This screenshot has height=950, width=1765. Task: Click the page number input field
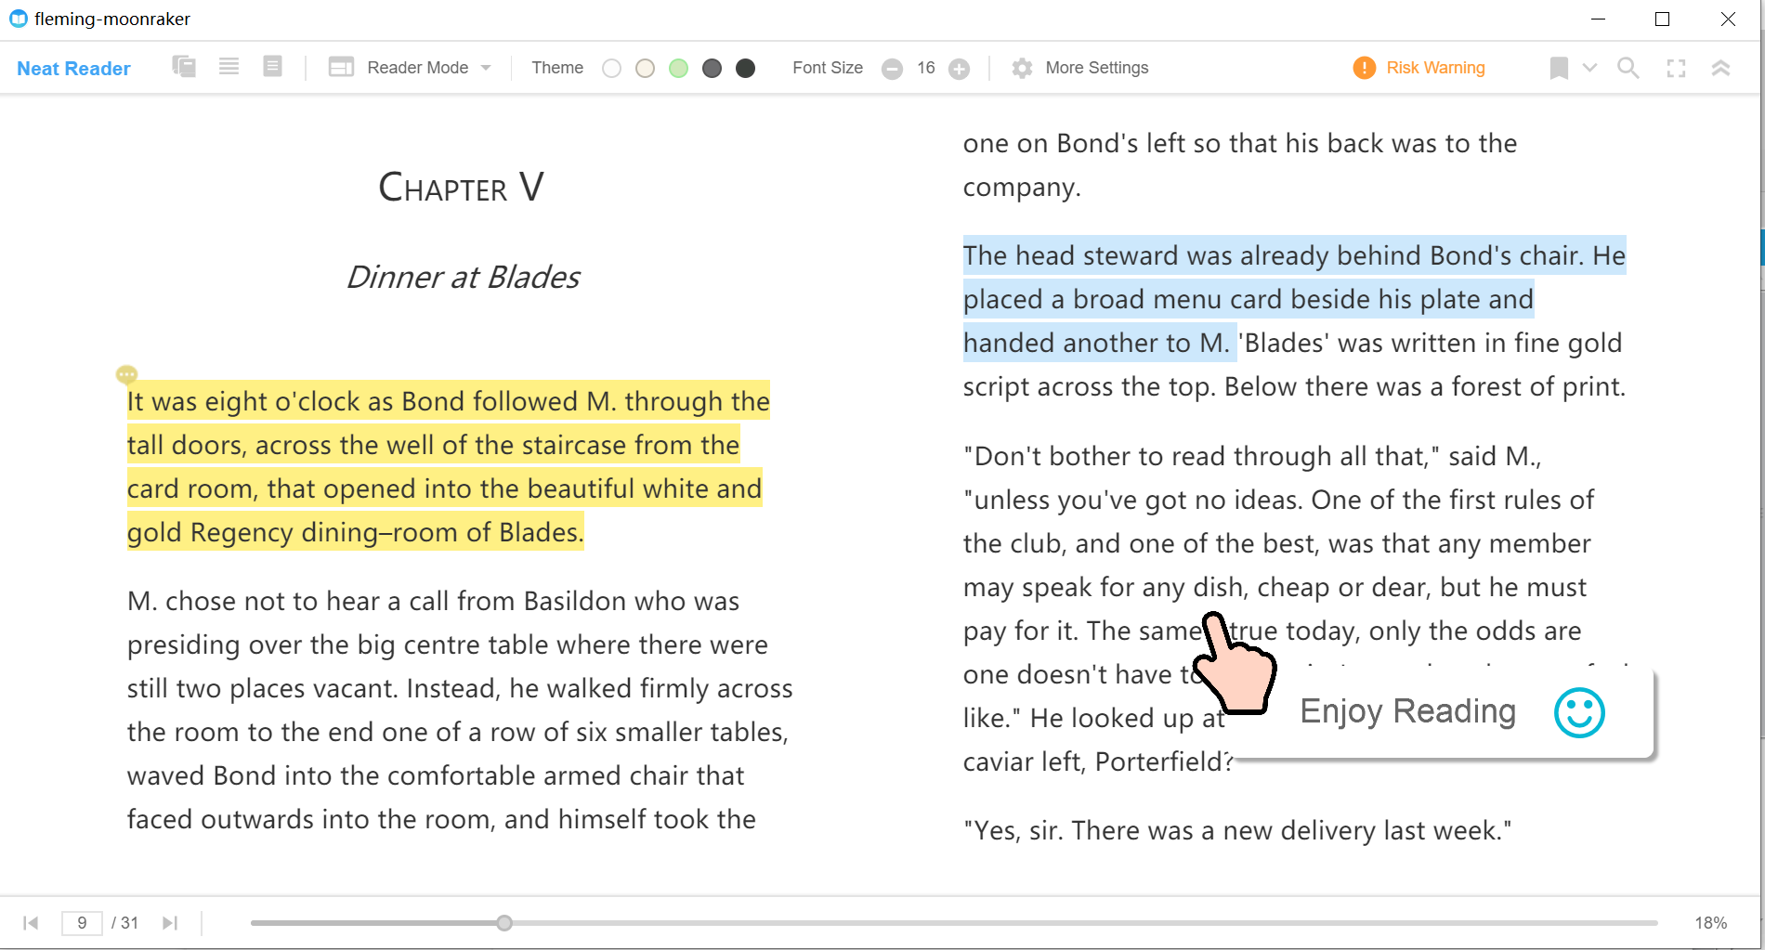click(x=82, y=923)
